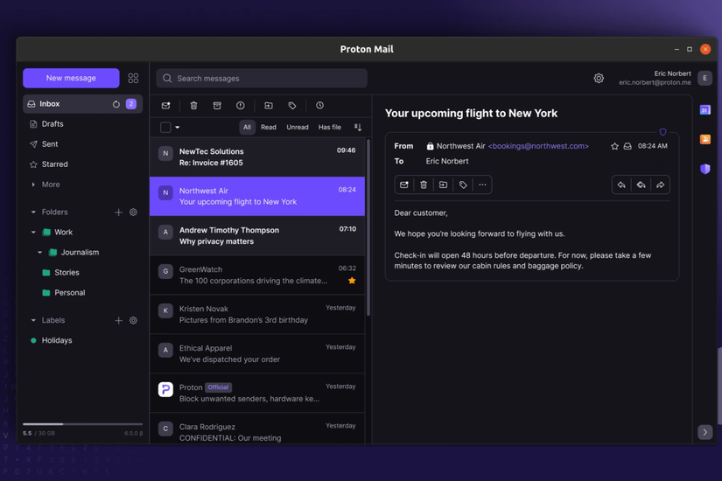Collapse the Journalism subfolder
Screen dimensions: 722x481
[x=39, y=252]
